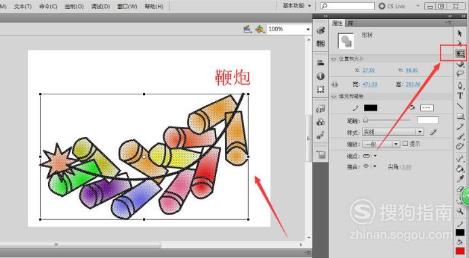
Task: Open the Info panel icon
Action: [321, 76]
